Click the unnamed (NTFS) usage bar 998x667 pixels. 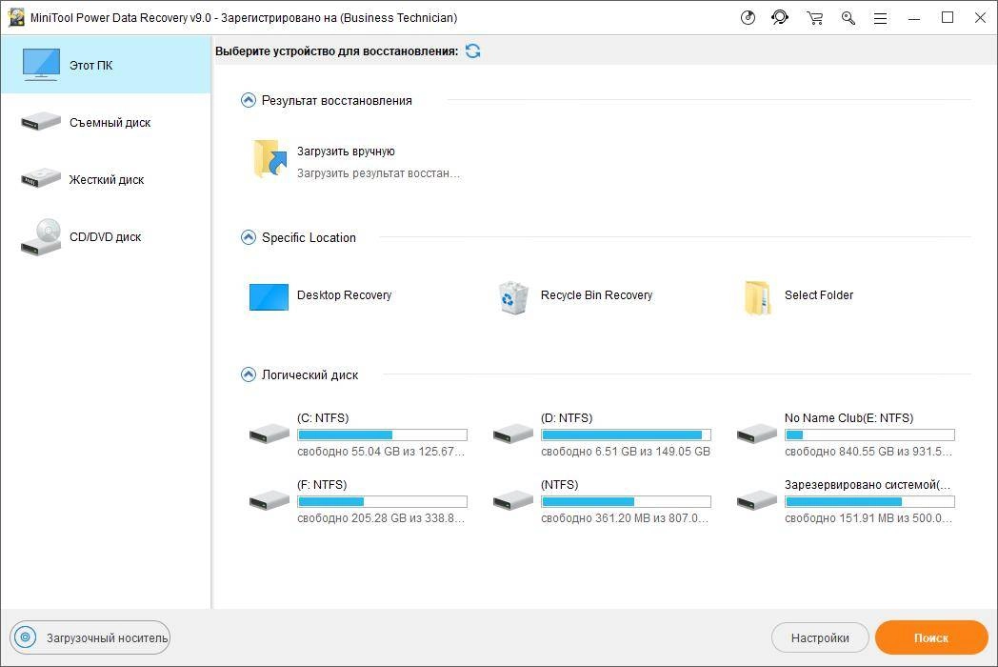(627, 501)
